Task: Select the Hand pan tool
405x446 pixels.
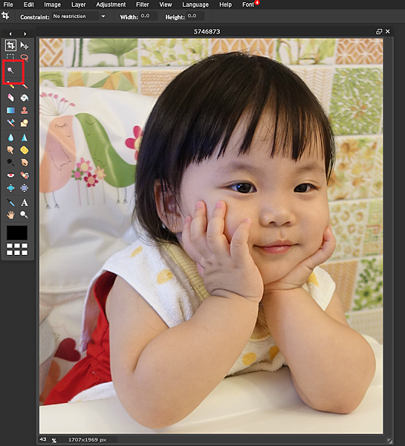Action: coord(11,215)
